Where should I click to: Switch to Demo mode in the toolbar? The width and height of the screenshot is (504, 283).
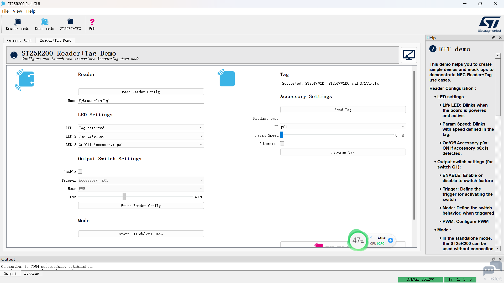pos(44,24)
